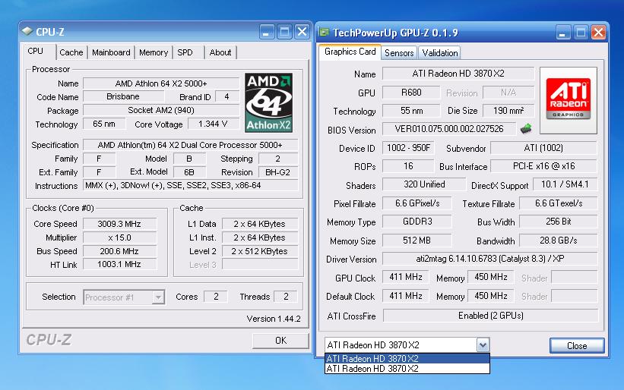Click the Die Size value 190 mm²

point(508,111)
